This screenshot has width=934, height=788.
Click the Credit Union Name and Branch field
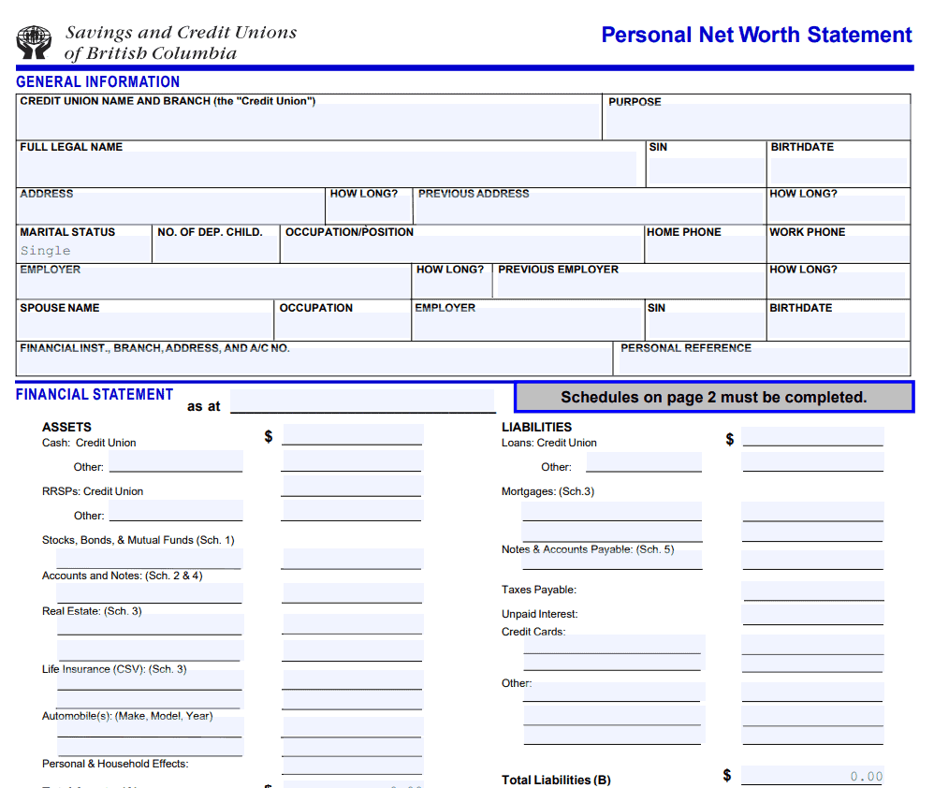(x=308, y=122)
